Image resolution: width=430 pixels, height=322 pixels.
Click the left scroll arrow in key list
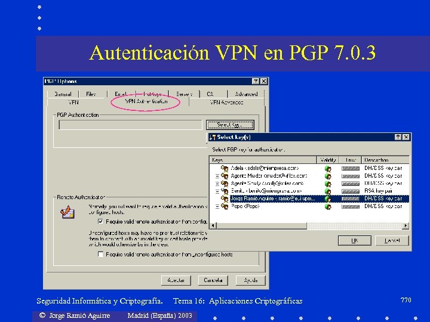click(x=213, y=225)
